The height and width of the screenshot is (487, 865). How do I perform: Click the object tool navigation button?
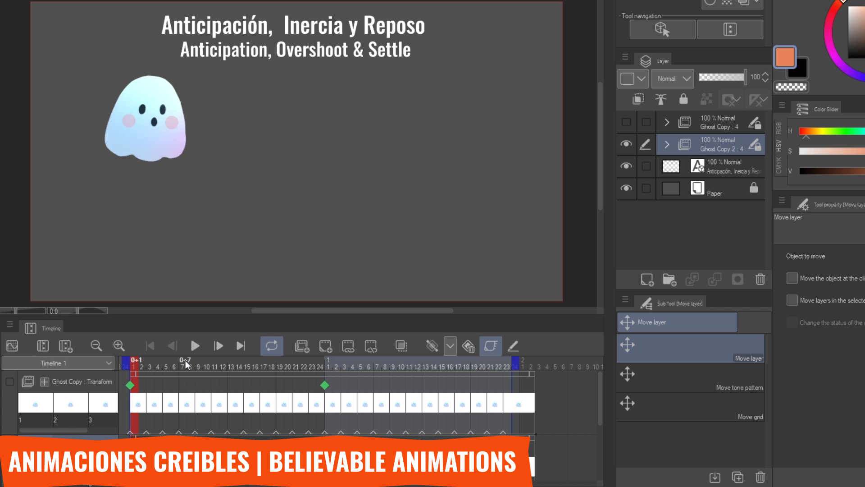(662, 29)
